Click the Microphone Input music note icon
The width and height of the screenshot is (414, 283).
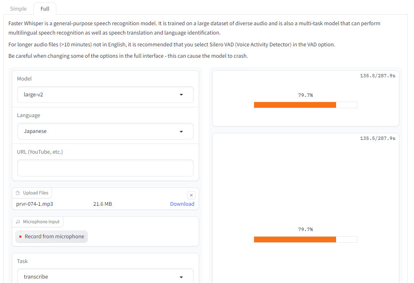pos(18,222)
